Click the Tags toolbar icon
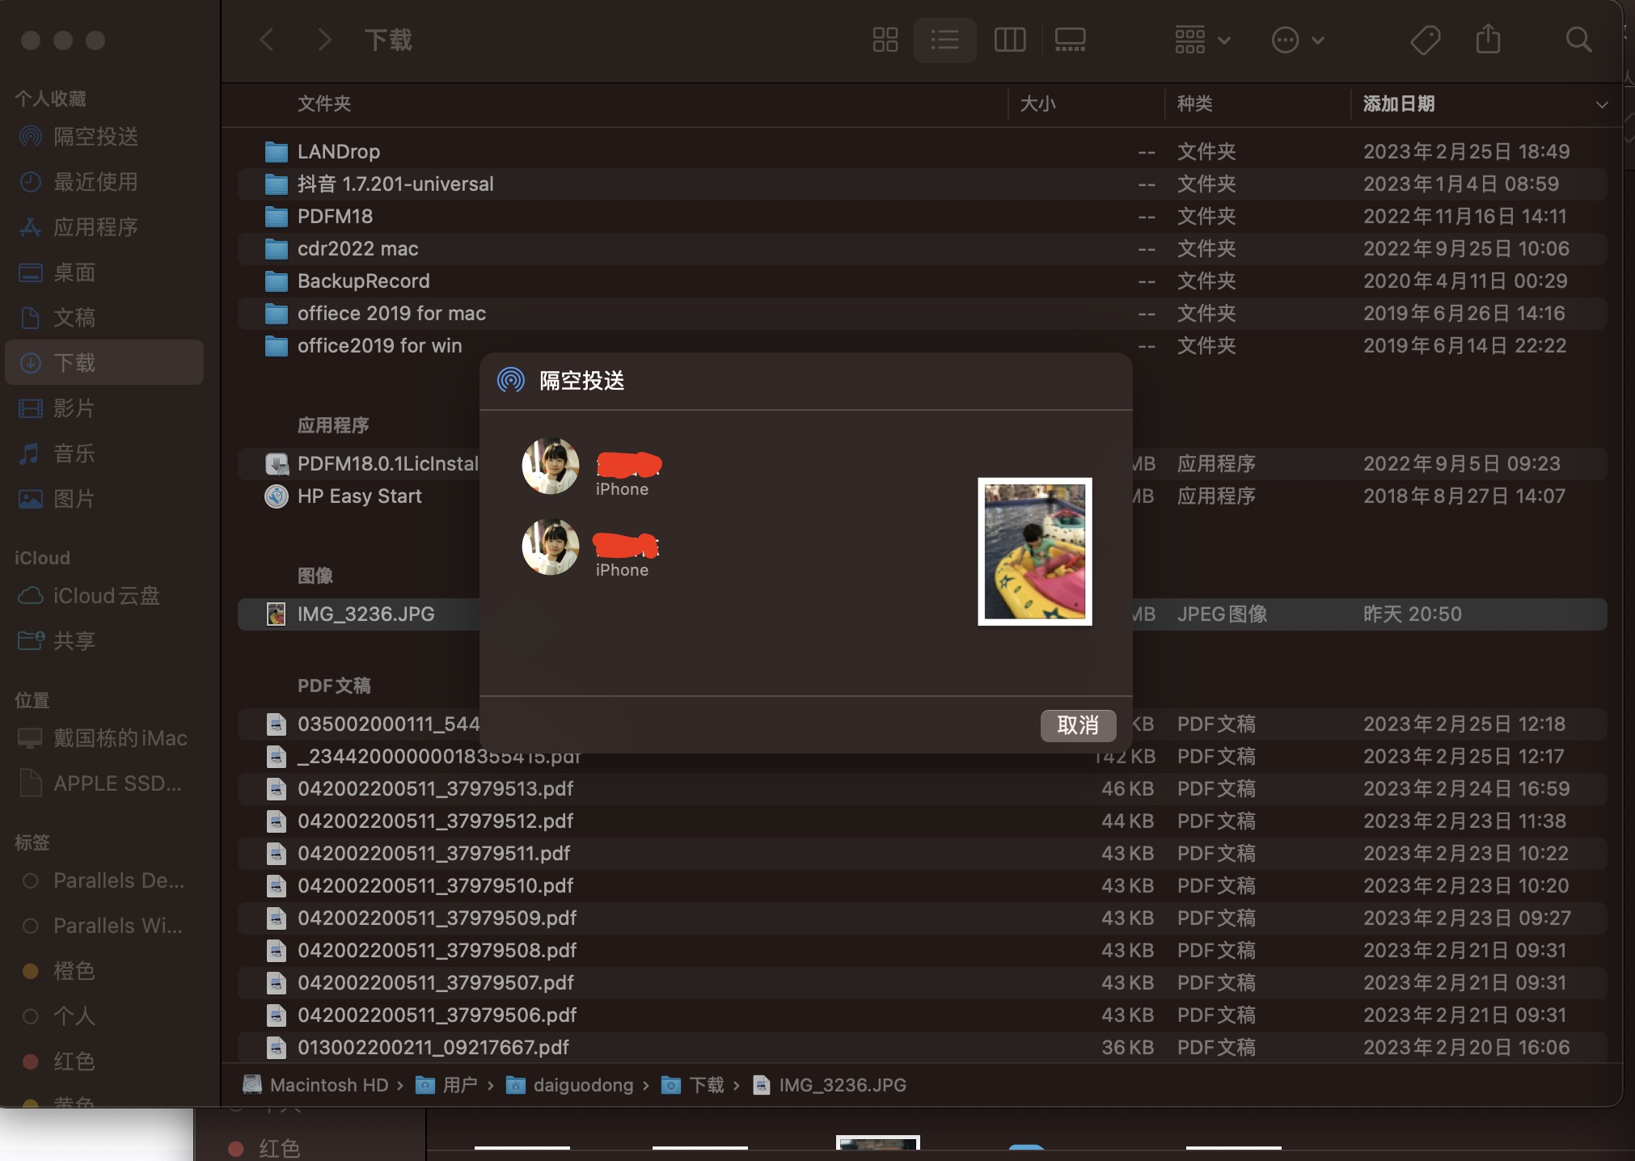Screen dimensions: 1635x1161 [x=1425, y=40]
